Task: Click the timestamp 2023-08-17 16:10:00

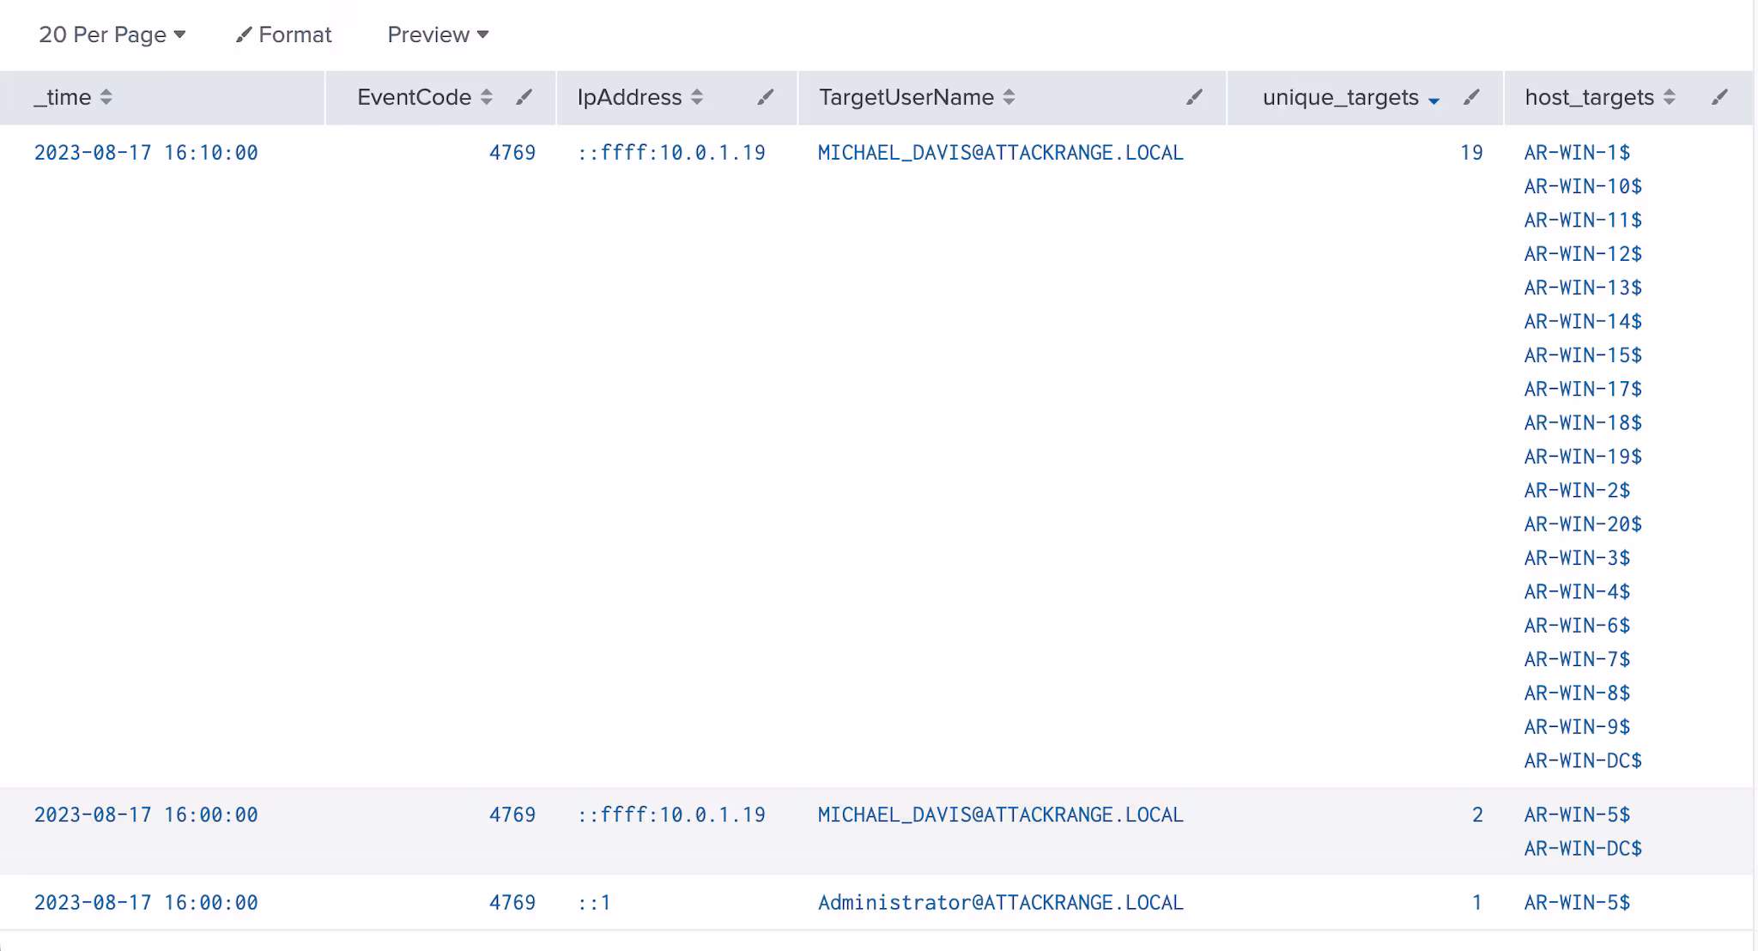Action: coord(146,153)
